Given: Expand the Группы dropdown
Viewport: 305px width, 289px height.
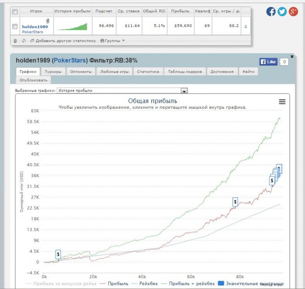Looking at the screenshot, I should (x=112, y=41).
